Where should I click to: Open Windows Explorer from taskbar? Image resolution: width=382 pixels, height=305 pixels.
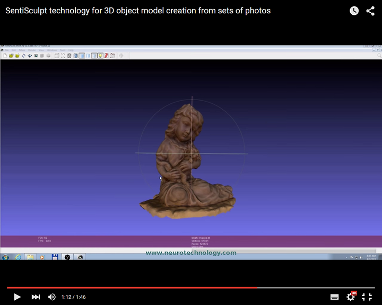[30, 257]
